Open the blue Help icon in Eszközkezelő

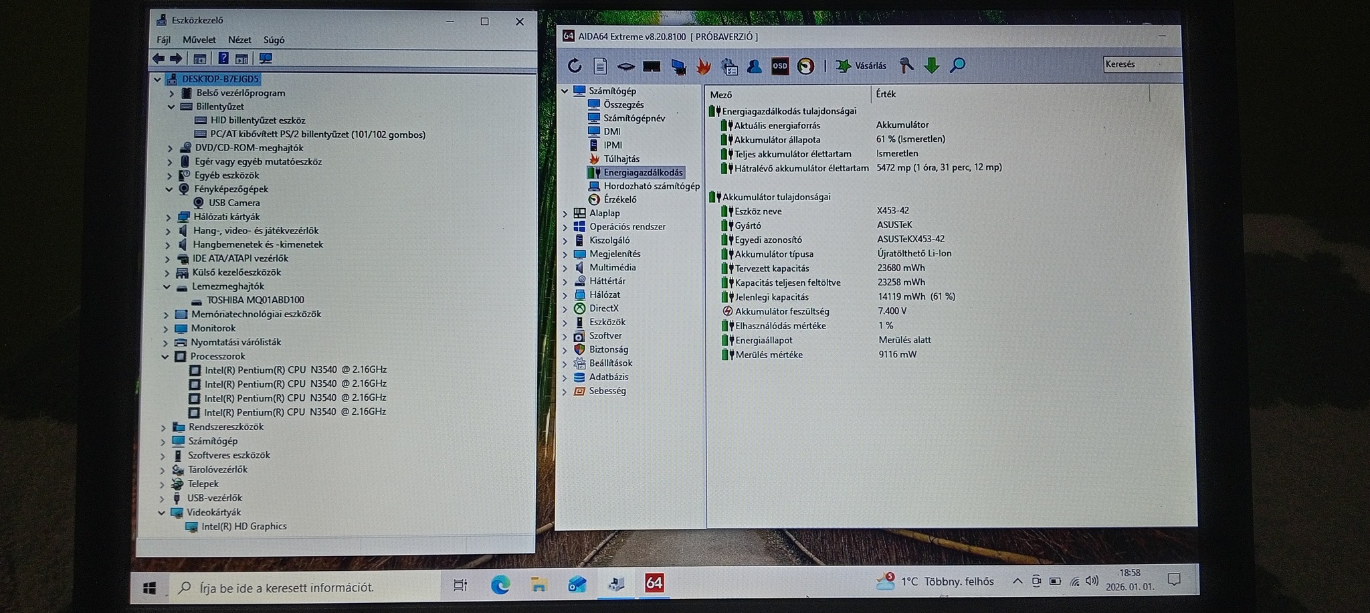(x=223, y=59)
